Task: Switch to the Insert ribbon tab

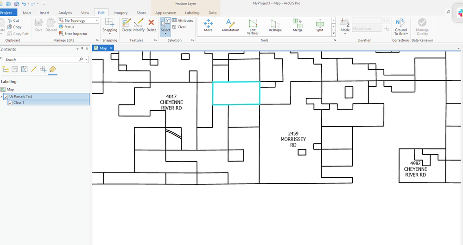Action: tap(44, 13)
